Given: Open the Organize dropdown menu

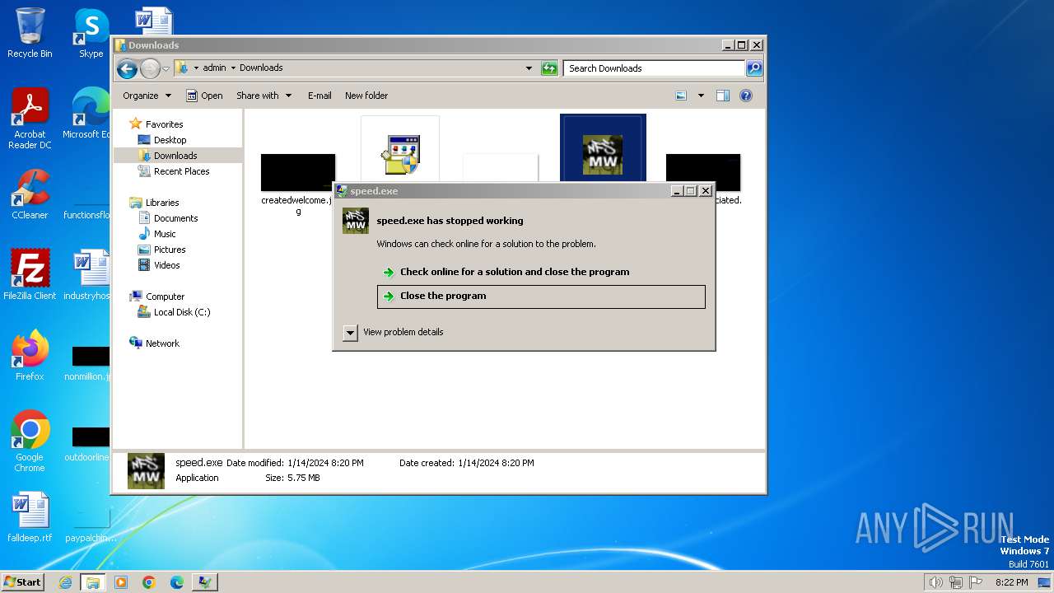Looking at the screenshot, I should 147,96.
